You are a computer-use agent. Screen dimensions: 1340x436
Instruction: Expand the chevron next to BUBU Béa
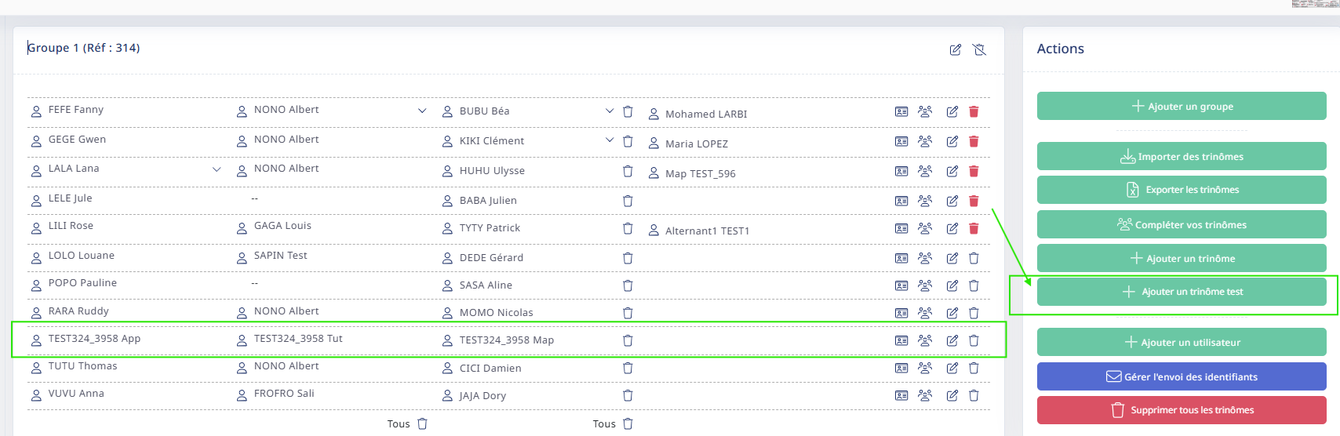(610, 111)
